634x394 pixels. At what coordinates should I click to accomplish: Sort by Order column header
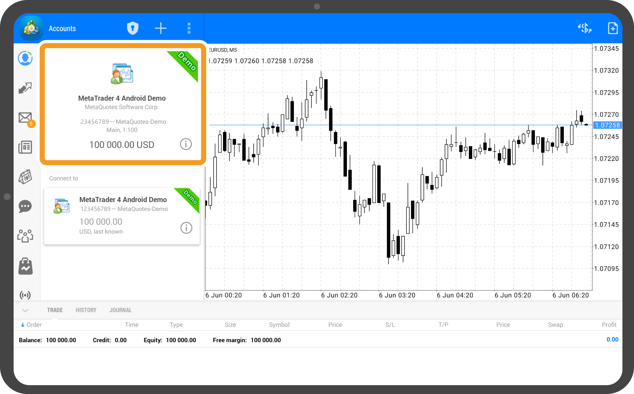tap(31, 325)
